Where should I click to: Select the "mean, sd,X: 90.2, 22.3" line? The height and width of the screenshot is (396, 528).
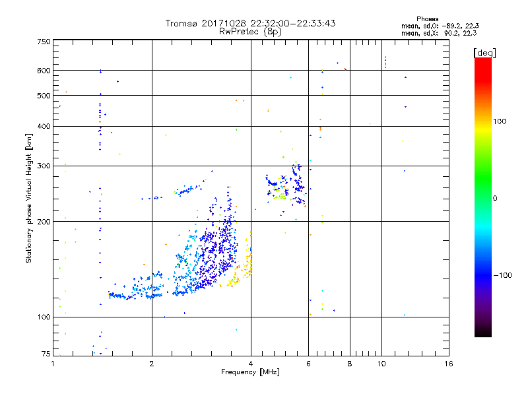(x=439, y=33)
